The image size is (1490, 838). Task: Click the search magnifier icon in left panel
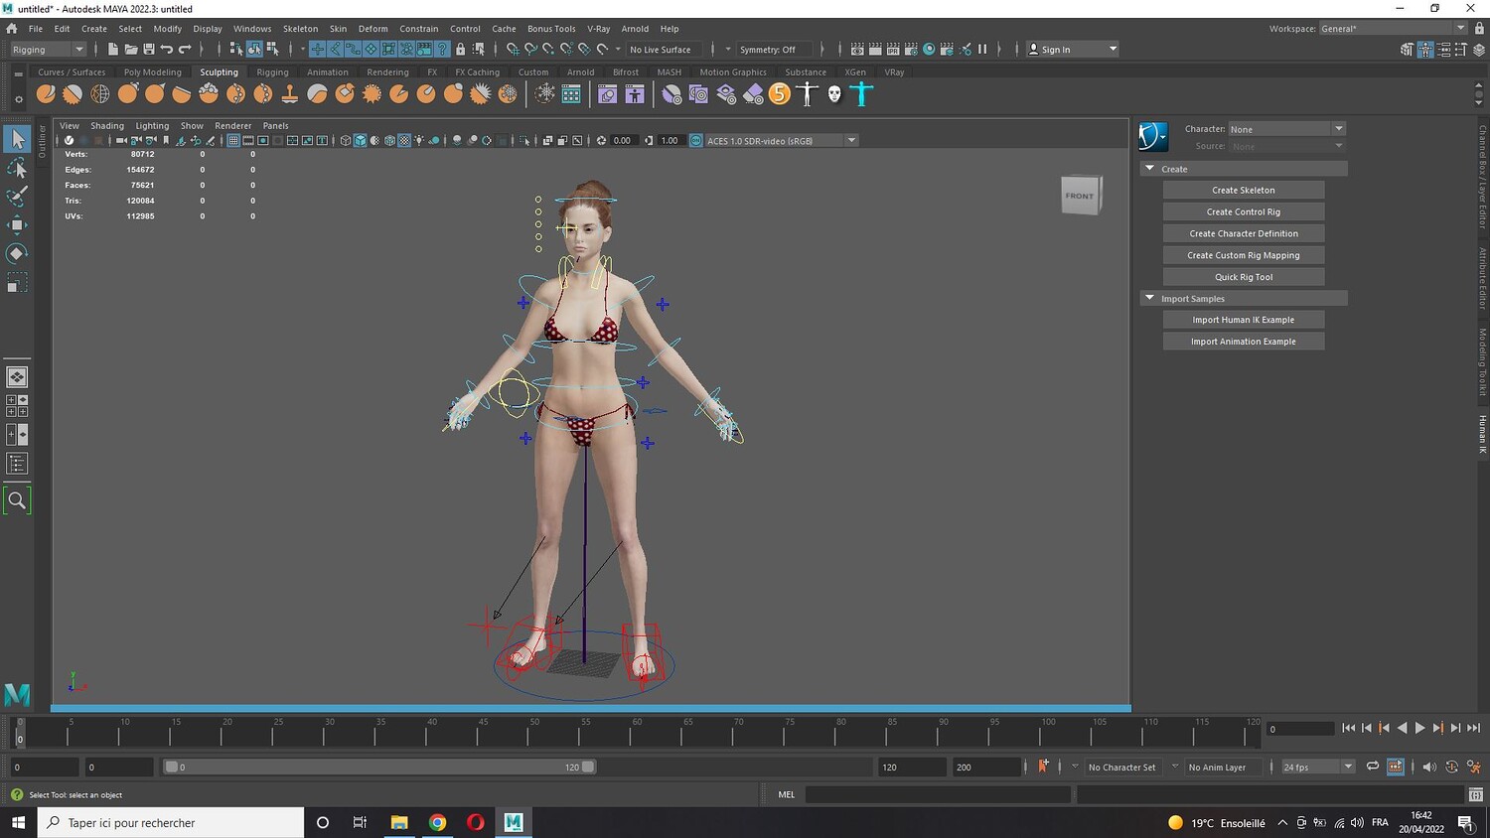click(x=17, y=500)
